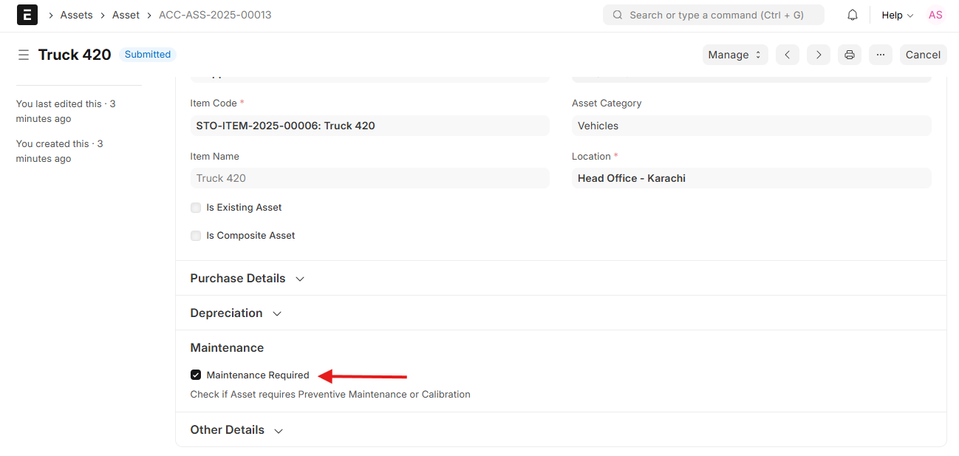Go to previous asset record arrow

coord(787,55)
